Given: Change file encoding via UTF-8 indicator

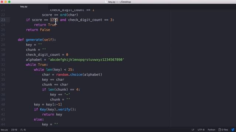Looking at the screenshot, I should pyautogui.click(x=201, y=130).
